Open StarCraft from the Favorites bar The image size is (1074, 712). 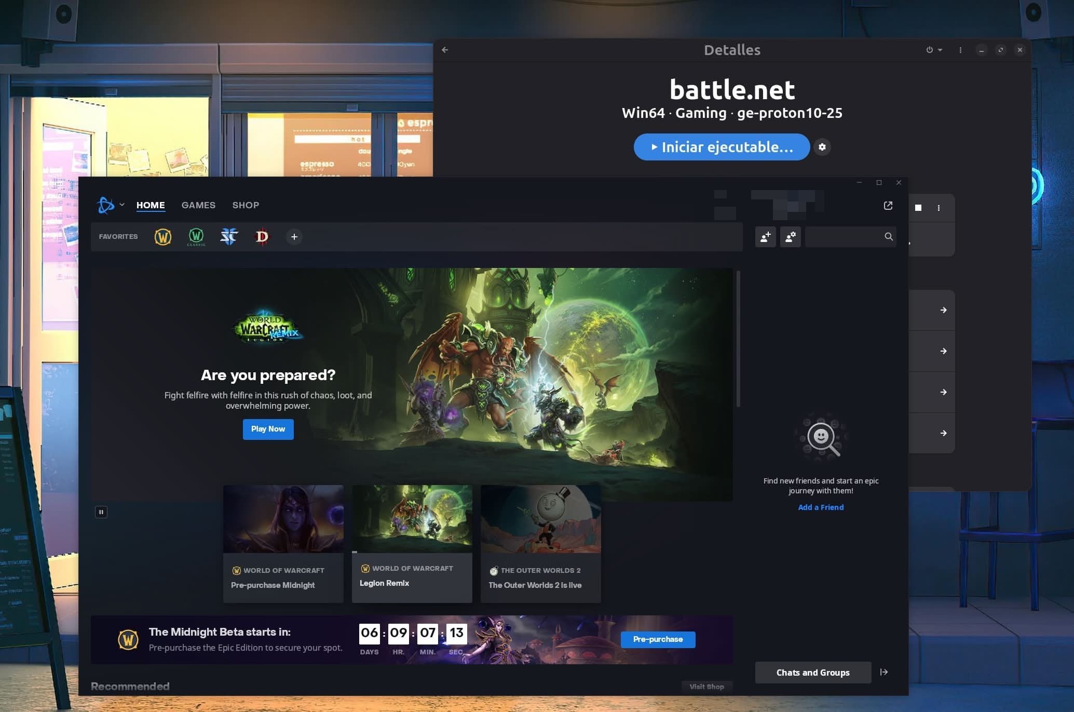(228, 237)
